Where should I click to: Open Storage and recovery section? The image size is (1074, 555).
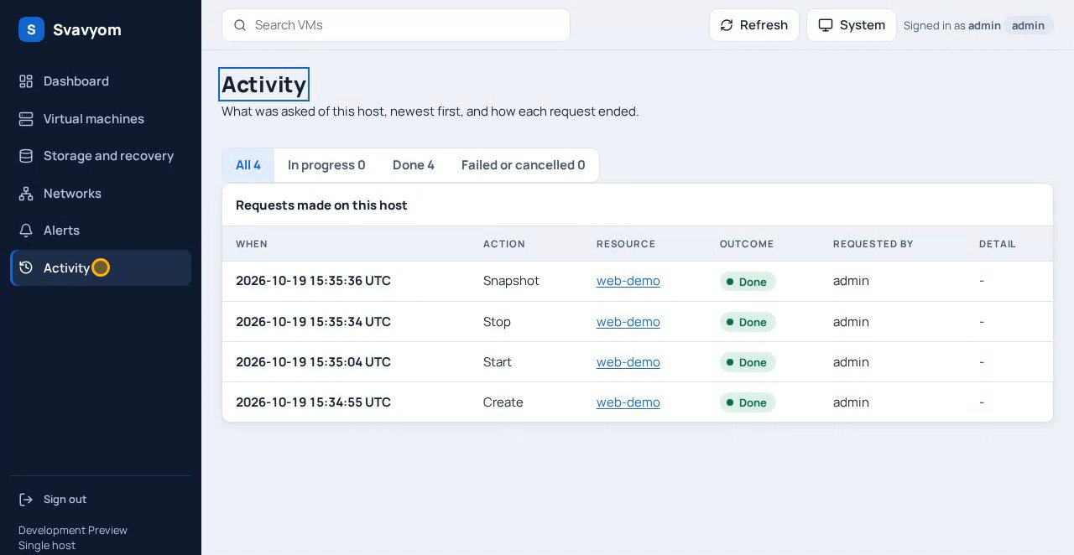click(x=101, y=156)
